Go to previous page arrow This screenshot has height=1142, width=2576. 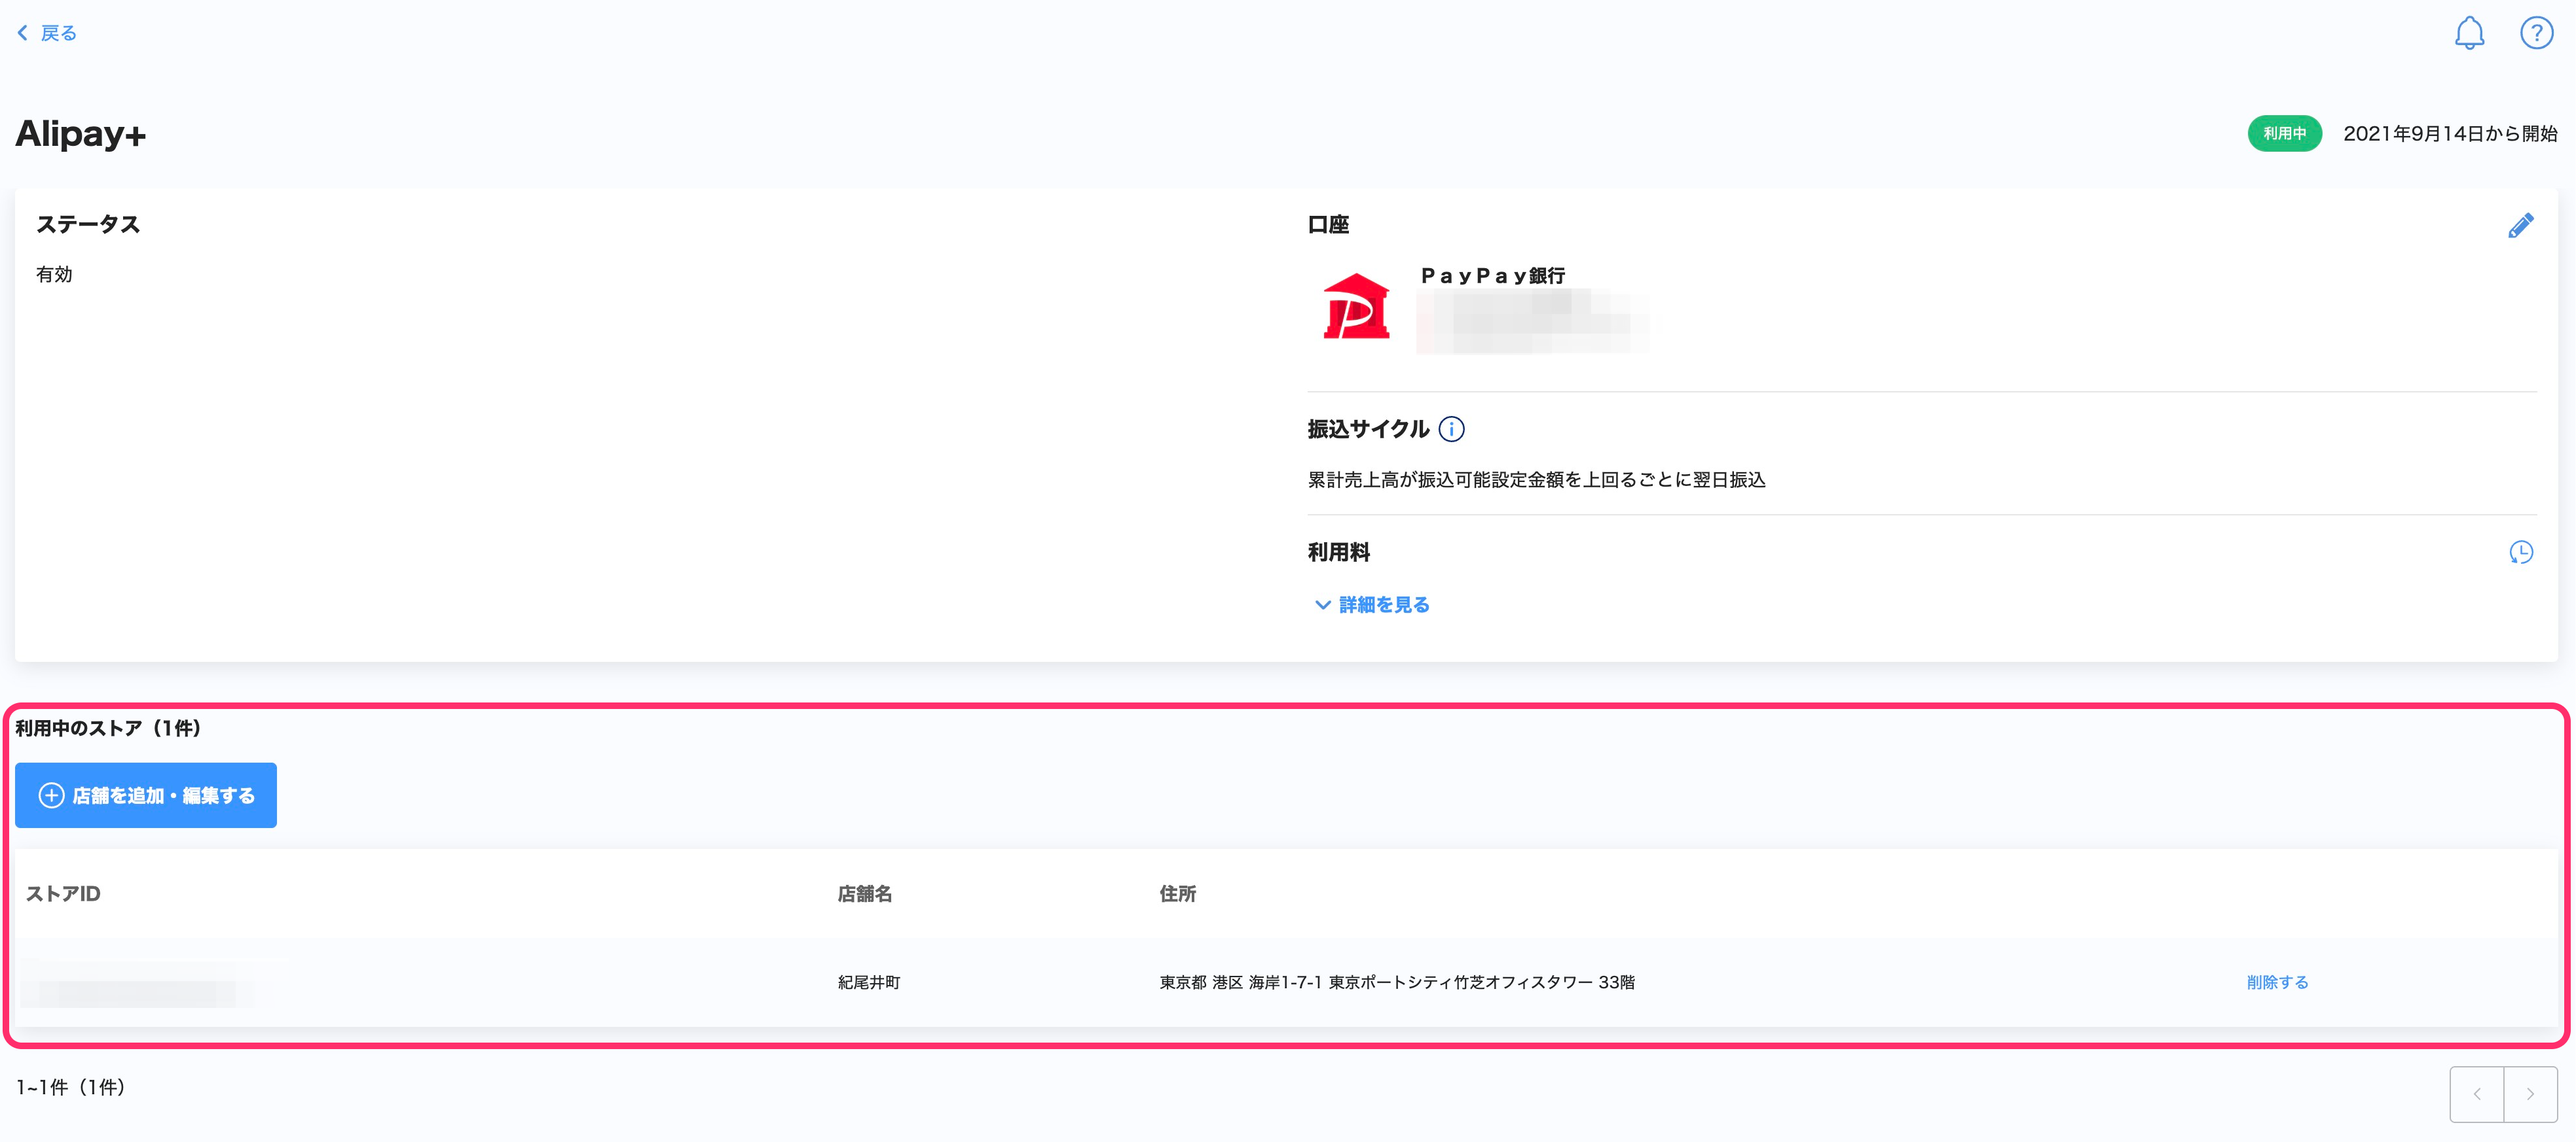(x=2477, y=1094)
